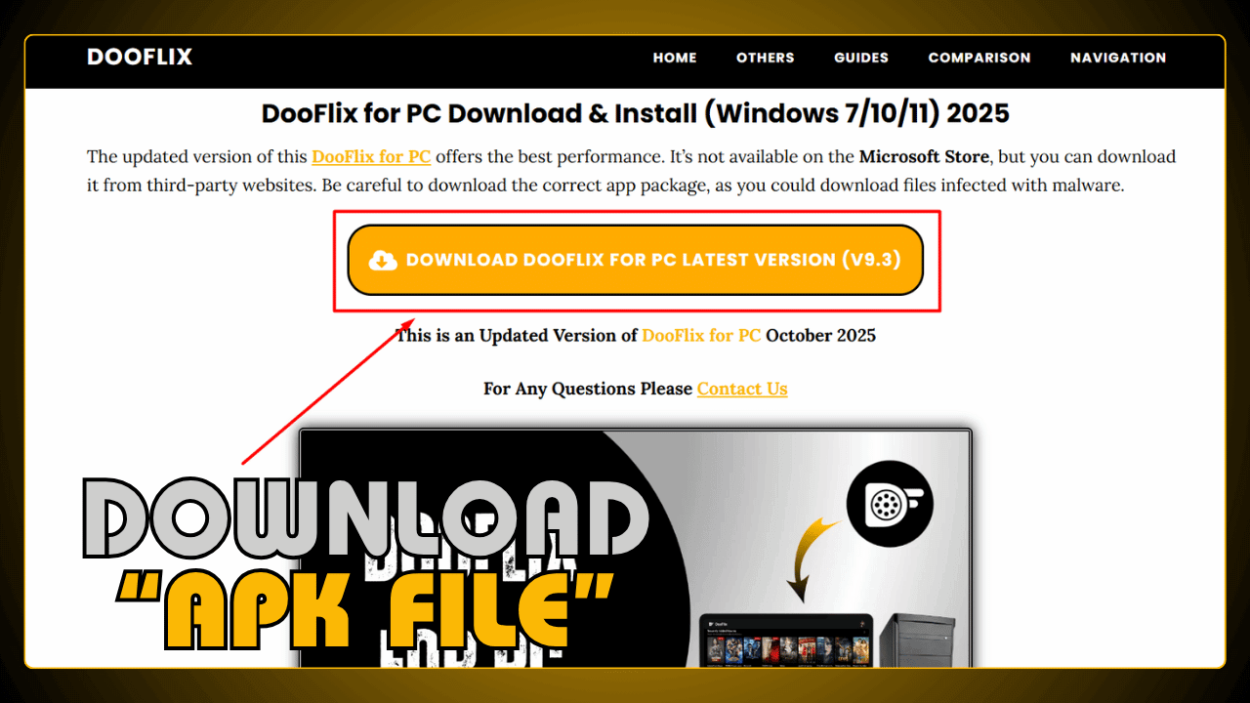Screen dimensions: 1250x703
Task: Expand the GUIDES menu
Action: [861, 58]
